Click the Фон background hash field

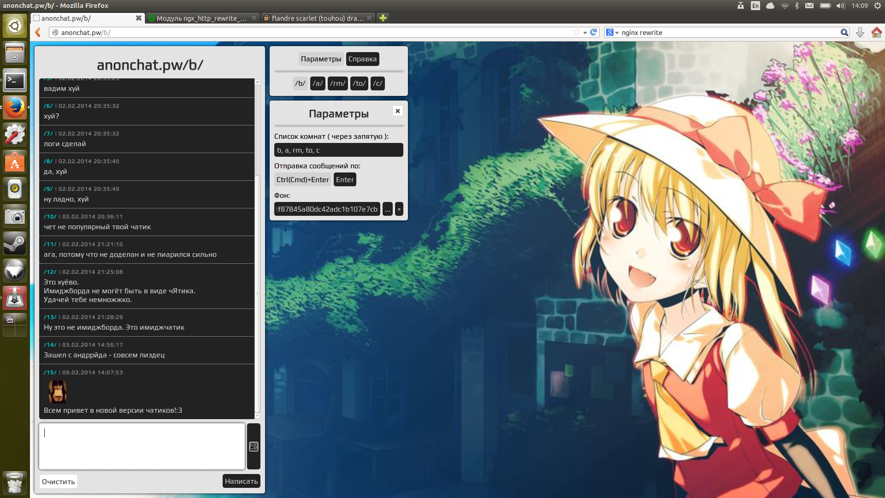point(327,209)
